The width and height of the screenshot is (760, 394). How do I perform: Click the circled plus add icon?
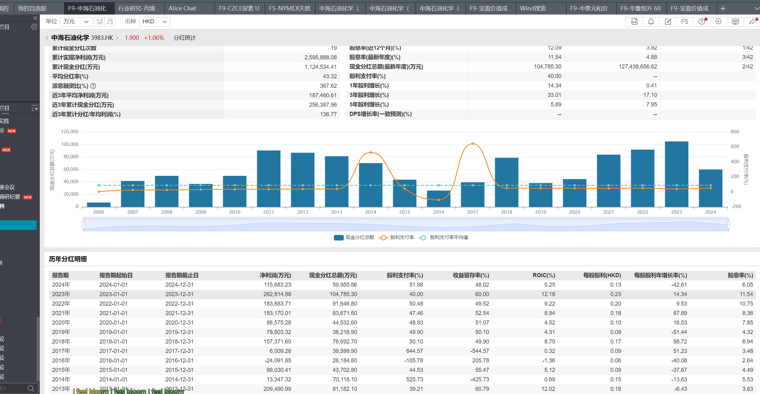tap(718, 21)
